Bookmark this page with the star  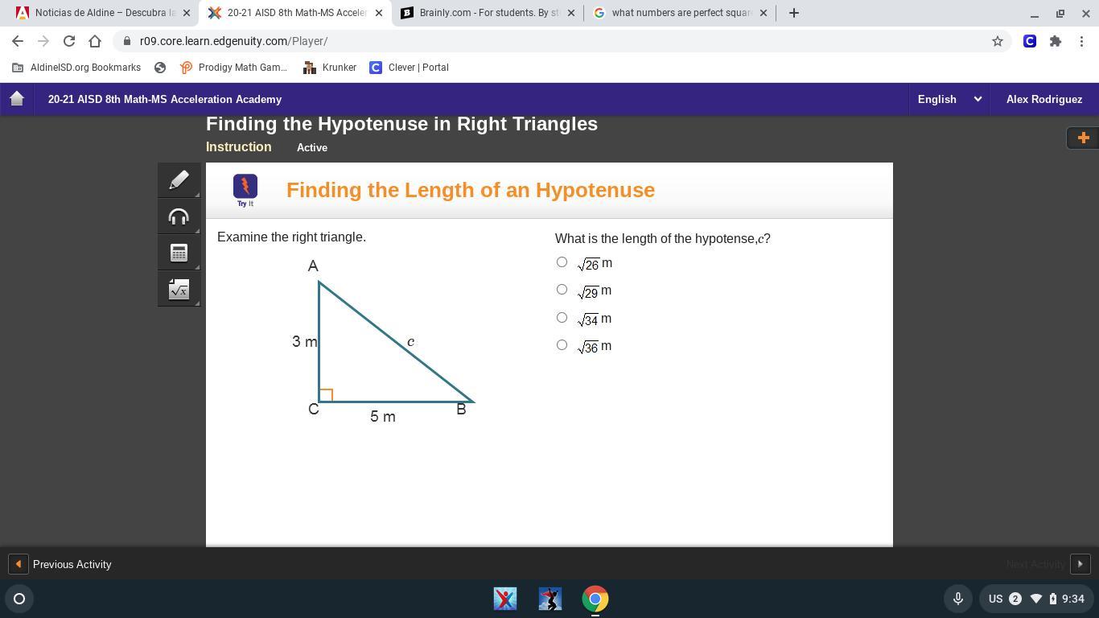(998, 41)
